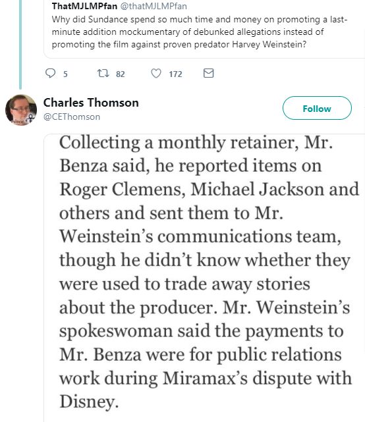Click the retweet count 82
Viewport: 365px width, 422px height.
pos(121,74)
